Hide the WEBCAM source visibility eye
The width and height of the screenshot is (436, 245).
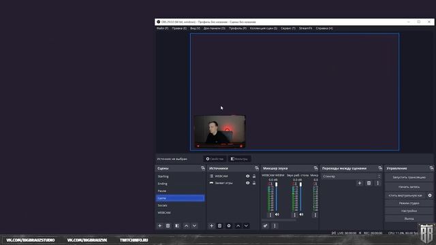pos(247,176)
